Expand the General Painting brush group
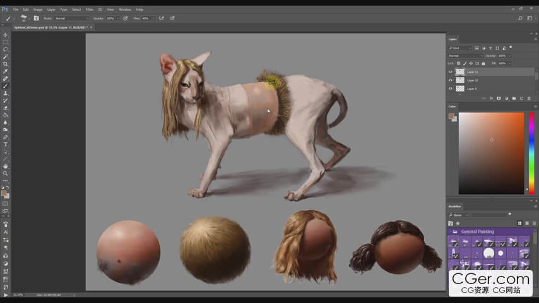539x303 pixels. [x=451, y=232]
